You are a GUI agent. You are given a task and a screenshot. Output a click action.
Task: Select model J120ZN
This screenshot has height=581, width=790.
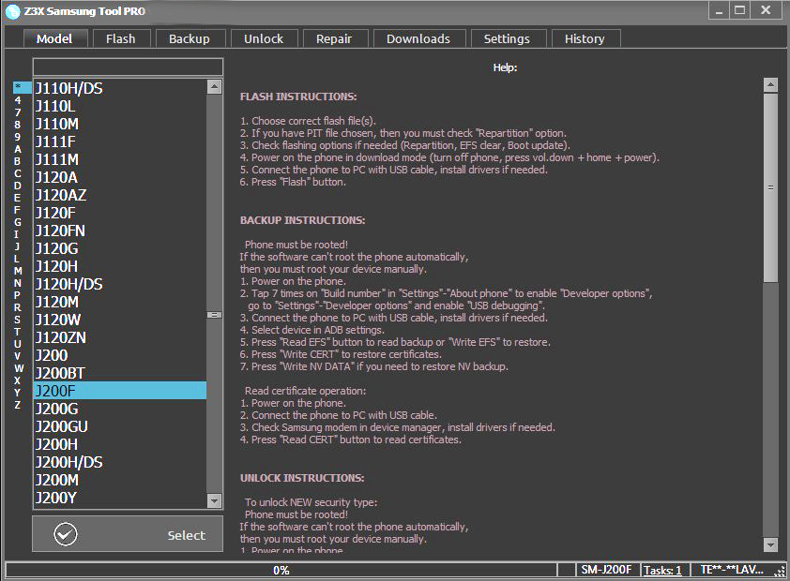click(120, 338)
